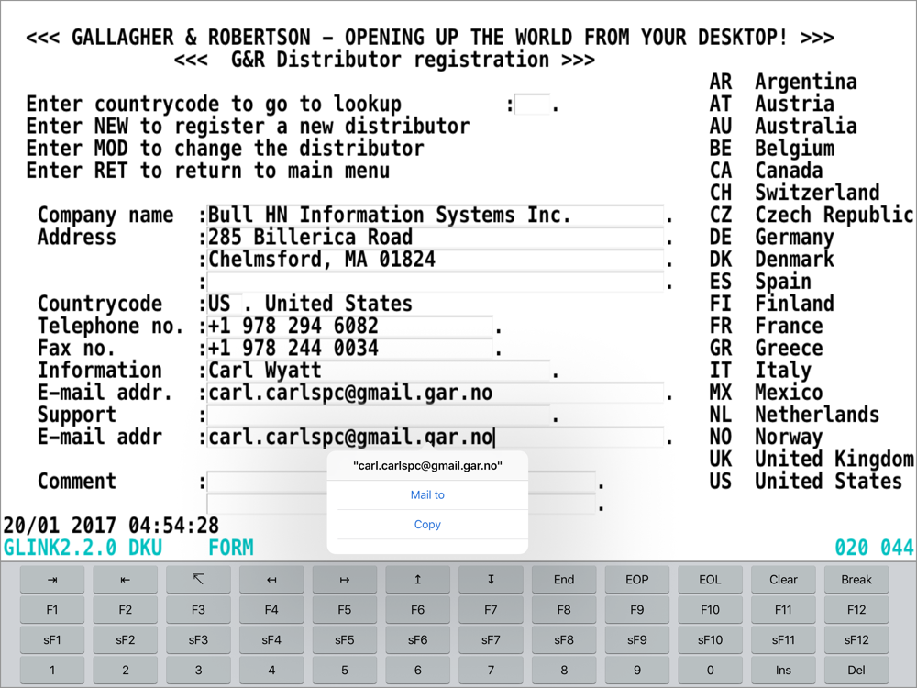Image resolution: width=917 pixels, height=688 pixels.
Task: Focus the empty third address line
Action: (x=435, y=282)
